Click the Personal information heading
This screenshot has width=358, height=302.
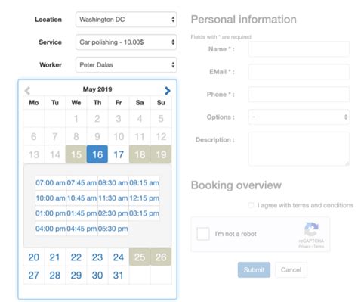(x=244, y=20)
